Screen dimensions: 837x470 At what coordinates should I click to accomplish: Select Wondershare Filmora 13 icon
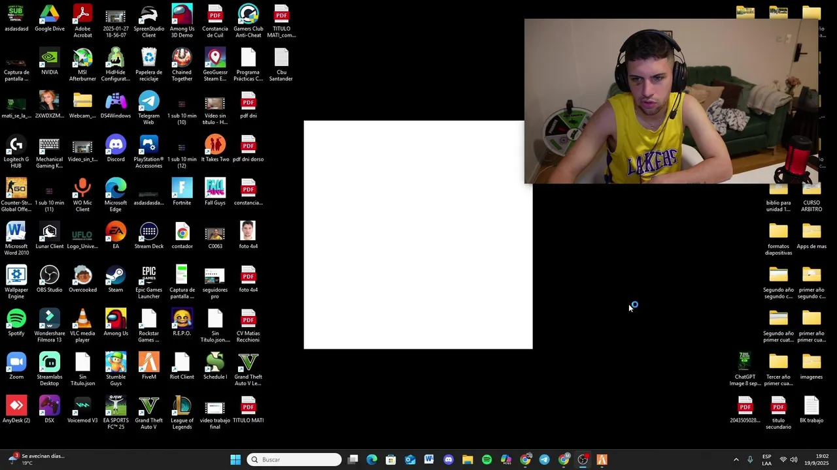pyautogui.click(x=50, y=326)
